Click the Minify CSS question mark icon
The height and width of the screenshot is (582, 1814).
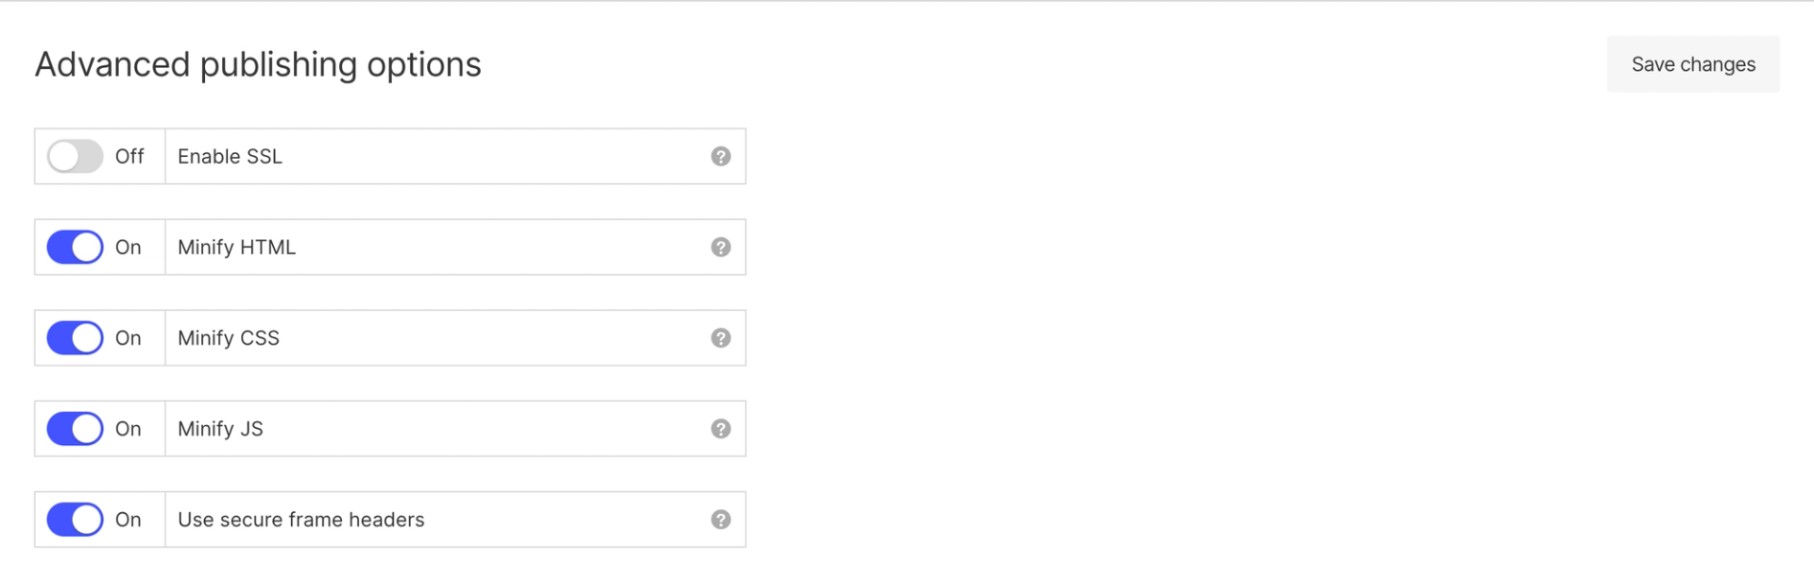tap(721, 338)
